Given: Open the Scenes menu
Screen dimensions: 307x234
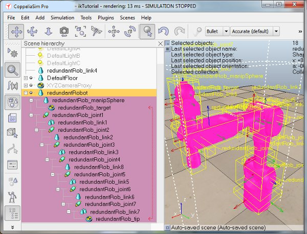Looking at the screenshot, I should point(127,17).
